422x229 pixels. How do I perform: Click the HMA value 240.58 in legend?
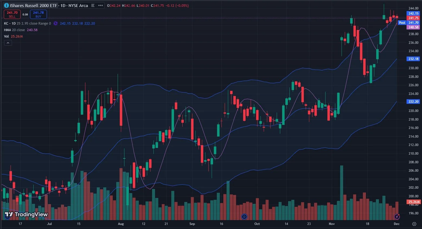[32, 30]
